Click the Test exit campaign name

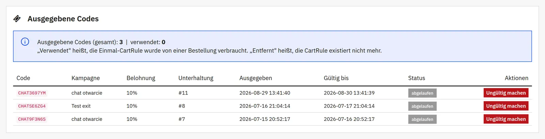(81, 106)
